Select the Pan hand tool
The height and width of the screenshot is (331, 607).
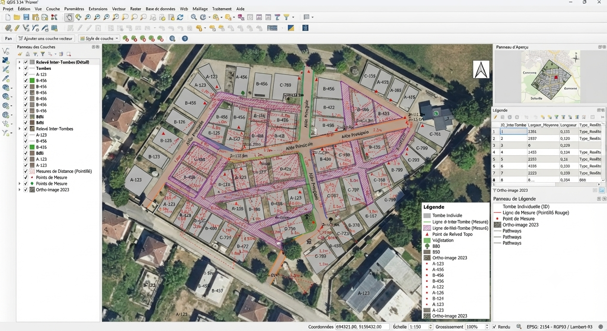(69, 17)
